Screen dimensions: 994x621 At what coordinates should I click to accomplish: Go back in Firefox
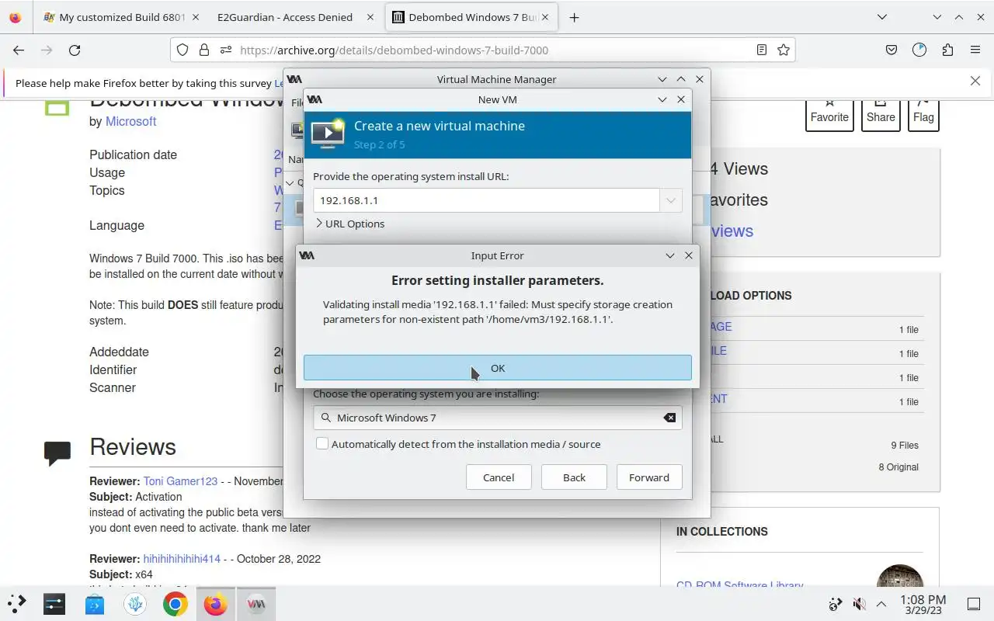pos(19,50)
